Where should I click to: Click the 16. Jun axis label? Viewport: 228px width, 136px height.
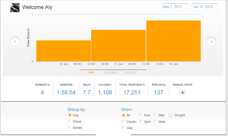[173, 64]
